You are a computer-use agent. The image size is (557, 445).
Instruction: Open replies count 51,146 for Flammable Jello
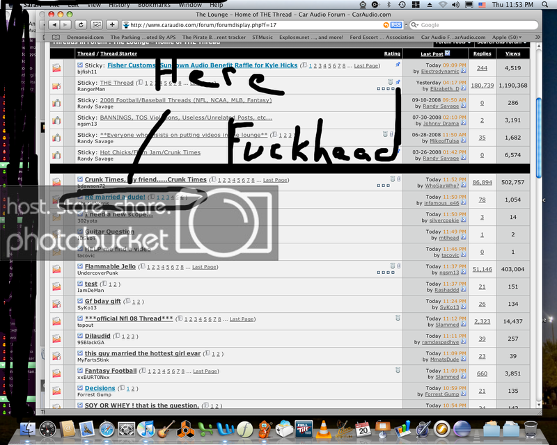point(482,269)
